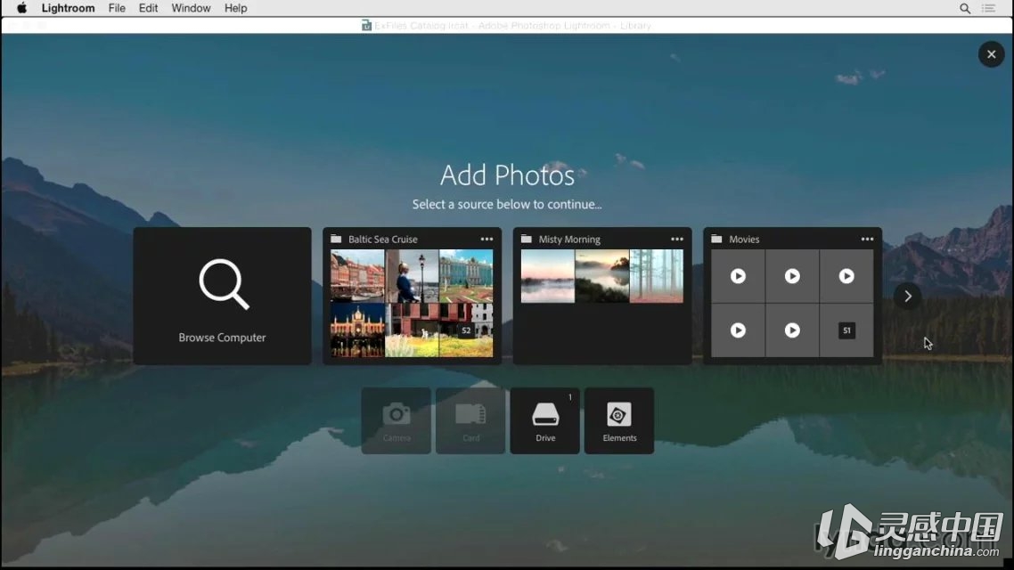1014x570 pixels.
Task: Select Misty Morning foggy trees thumbnail
Action: [657, 277]
